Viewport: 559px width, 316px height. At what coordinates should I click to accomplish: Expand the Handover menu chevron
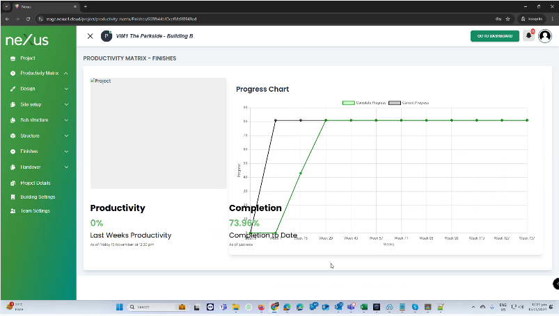coord(66,167)
